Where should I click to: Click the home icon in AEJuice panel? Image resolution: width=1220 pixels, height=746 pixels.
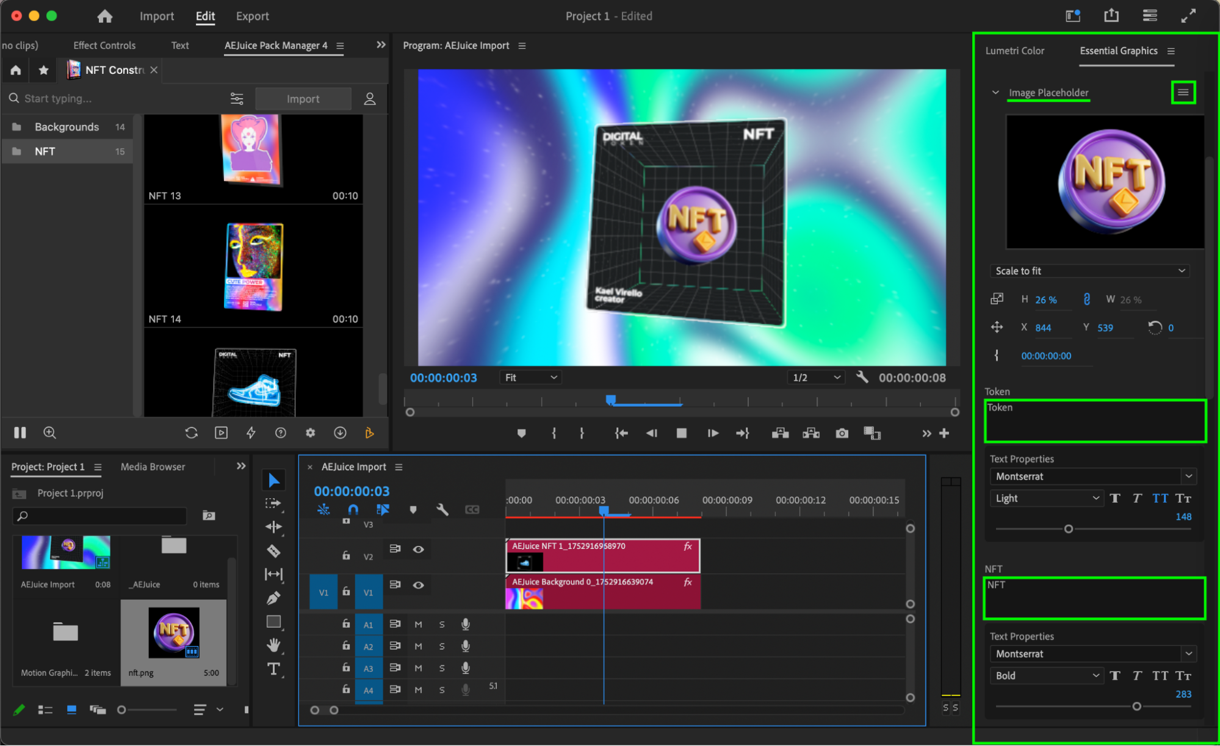16,70
